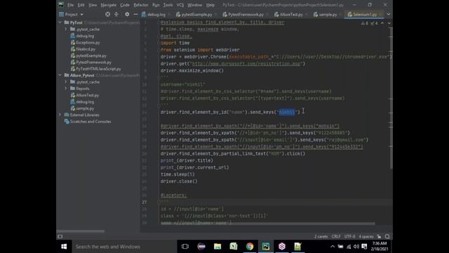Click the collapse all icon in Project toolbar
Screen dimensions: 449x253
[x=116, y=14]
